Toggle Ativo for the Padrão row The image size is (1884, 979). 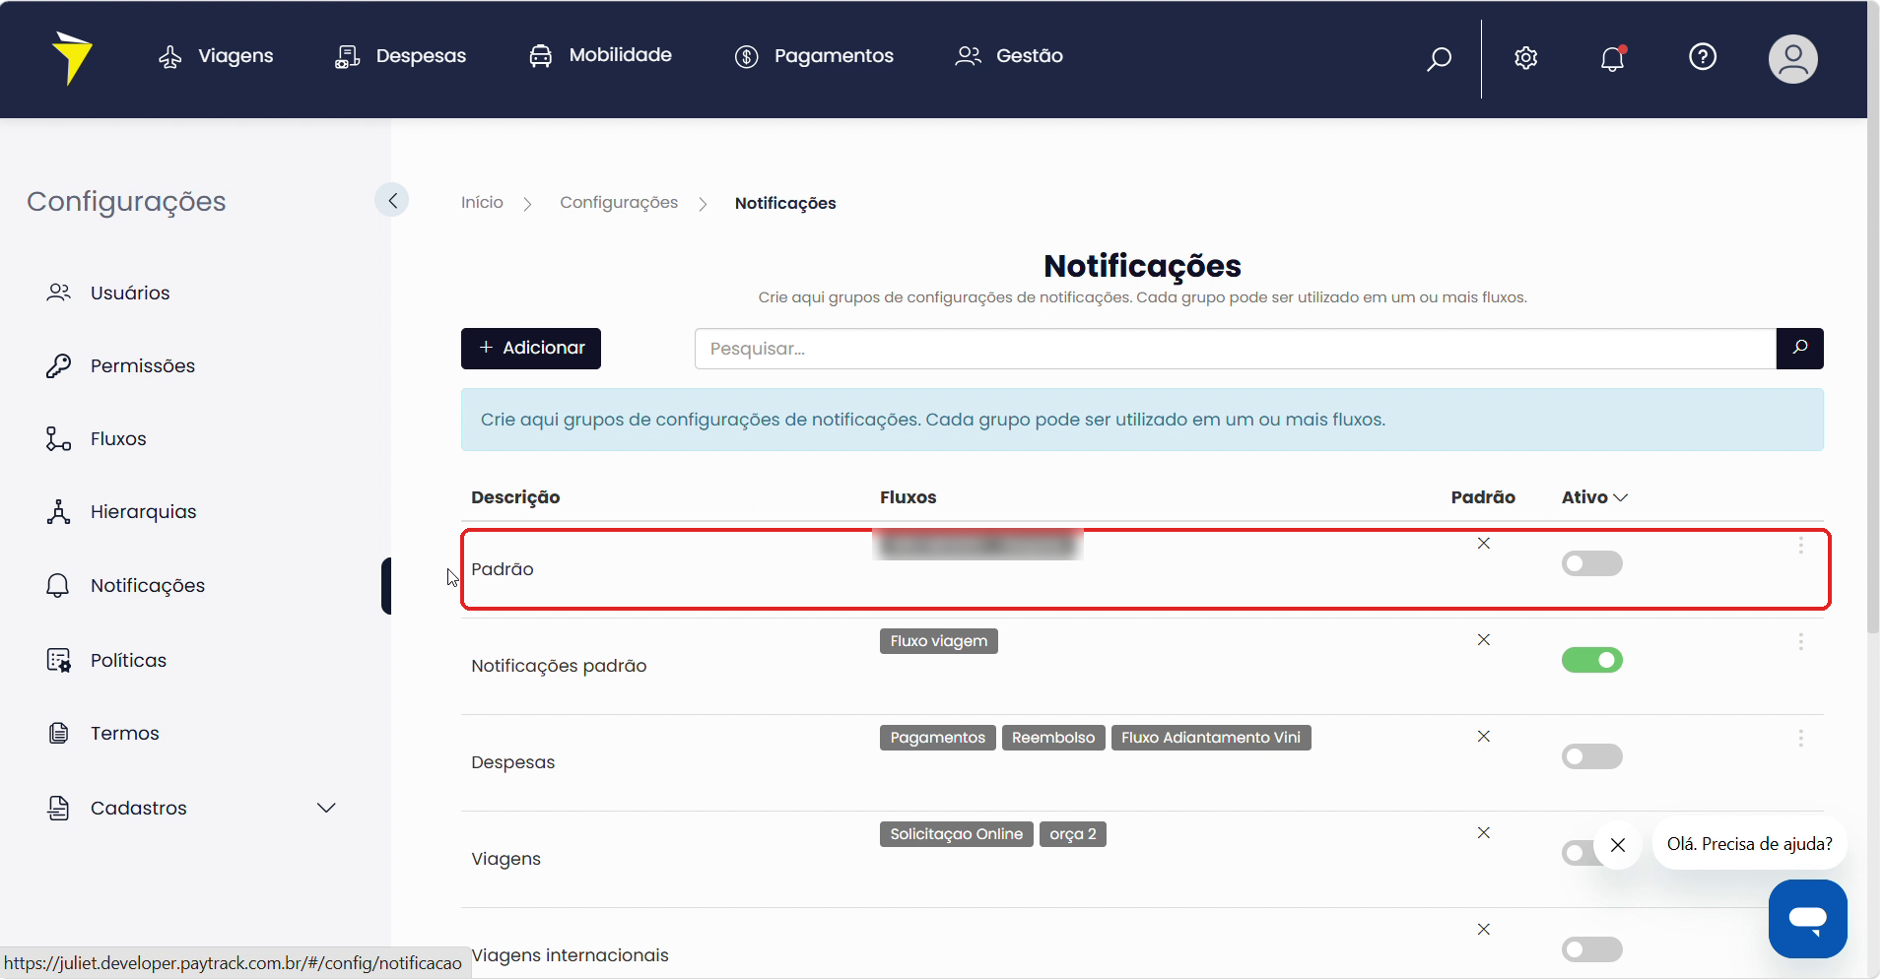(1592, 563)
